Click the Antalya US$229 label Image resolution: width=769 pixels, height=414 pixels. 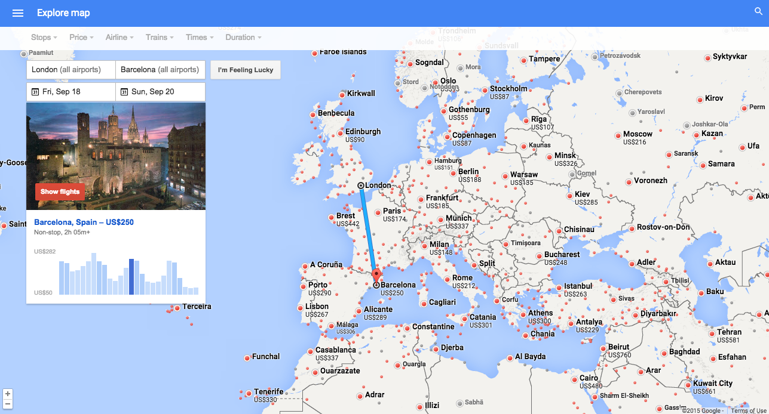coord(589,326)
